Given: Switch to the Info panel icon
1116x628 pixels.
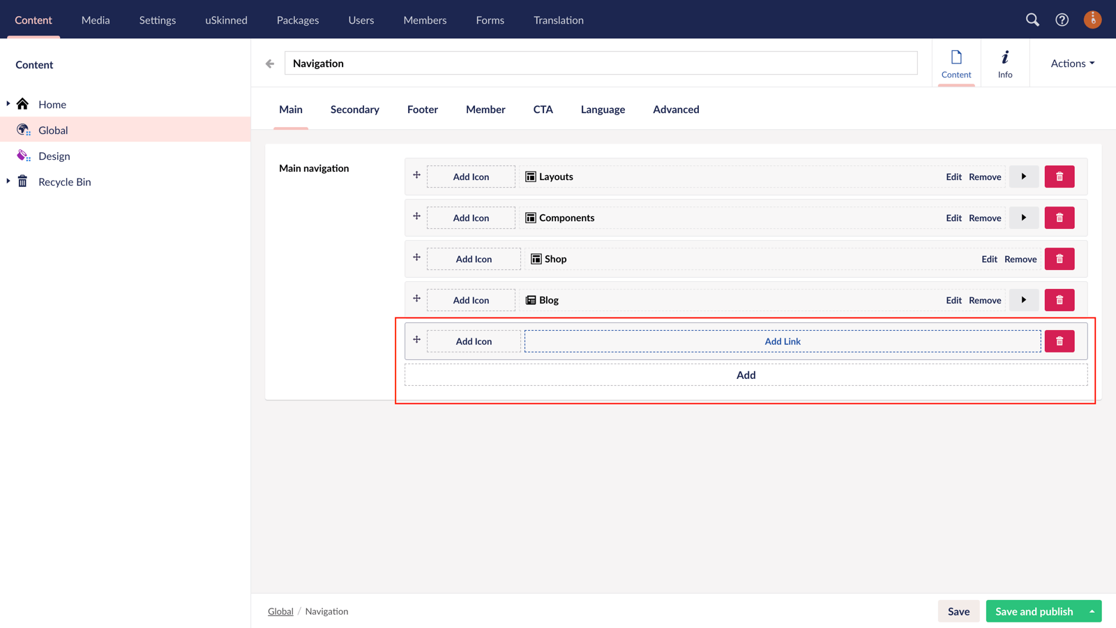Looking at the screenshot, I should (1005, 63).
